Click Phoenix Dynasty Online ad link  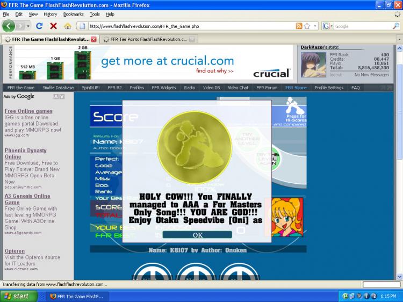(x=25, y=154)
